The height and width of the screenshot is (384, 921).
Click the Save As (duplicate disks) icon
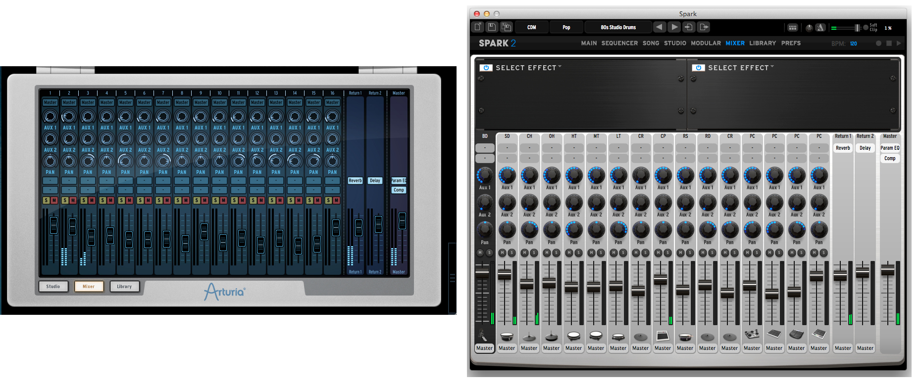[x=506, y=27]
